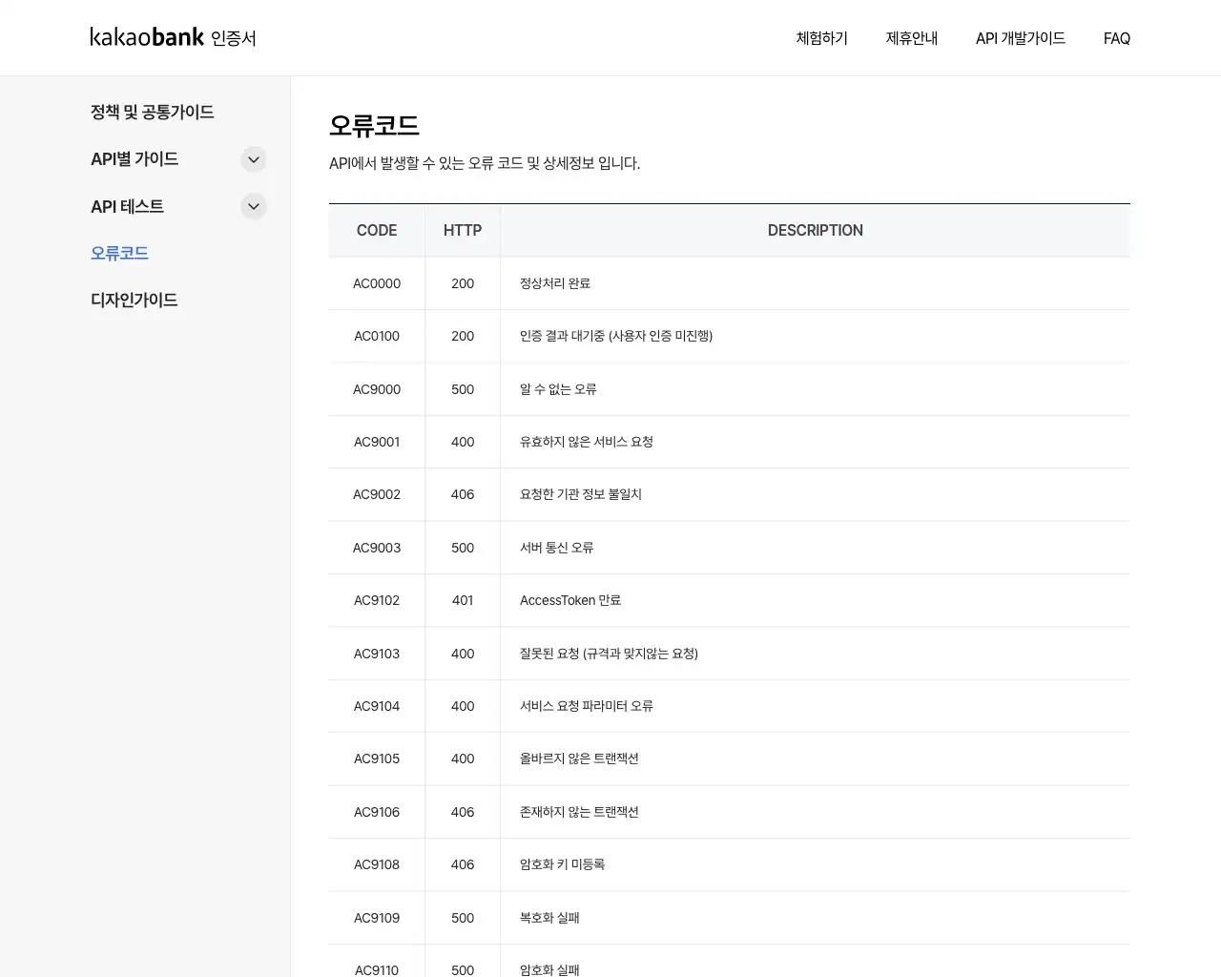Expand the API별 가이드 chevron
Screen dimensions: 1221x977
(253, 159)
